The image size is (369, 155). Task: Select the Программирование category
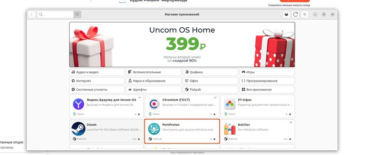pyautogui.click(x=267, y=81)
